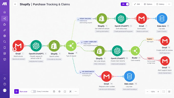Open the Connections link icon

(5, 30)
